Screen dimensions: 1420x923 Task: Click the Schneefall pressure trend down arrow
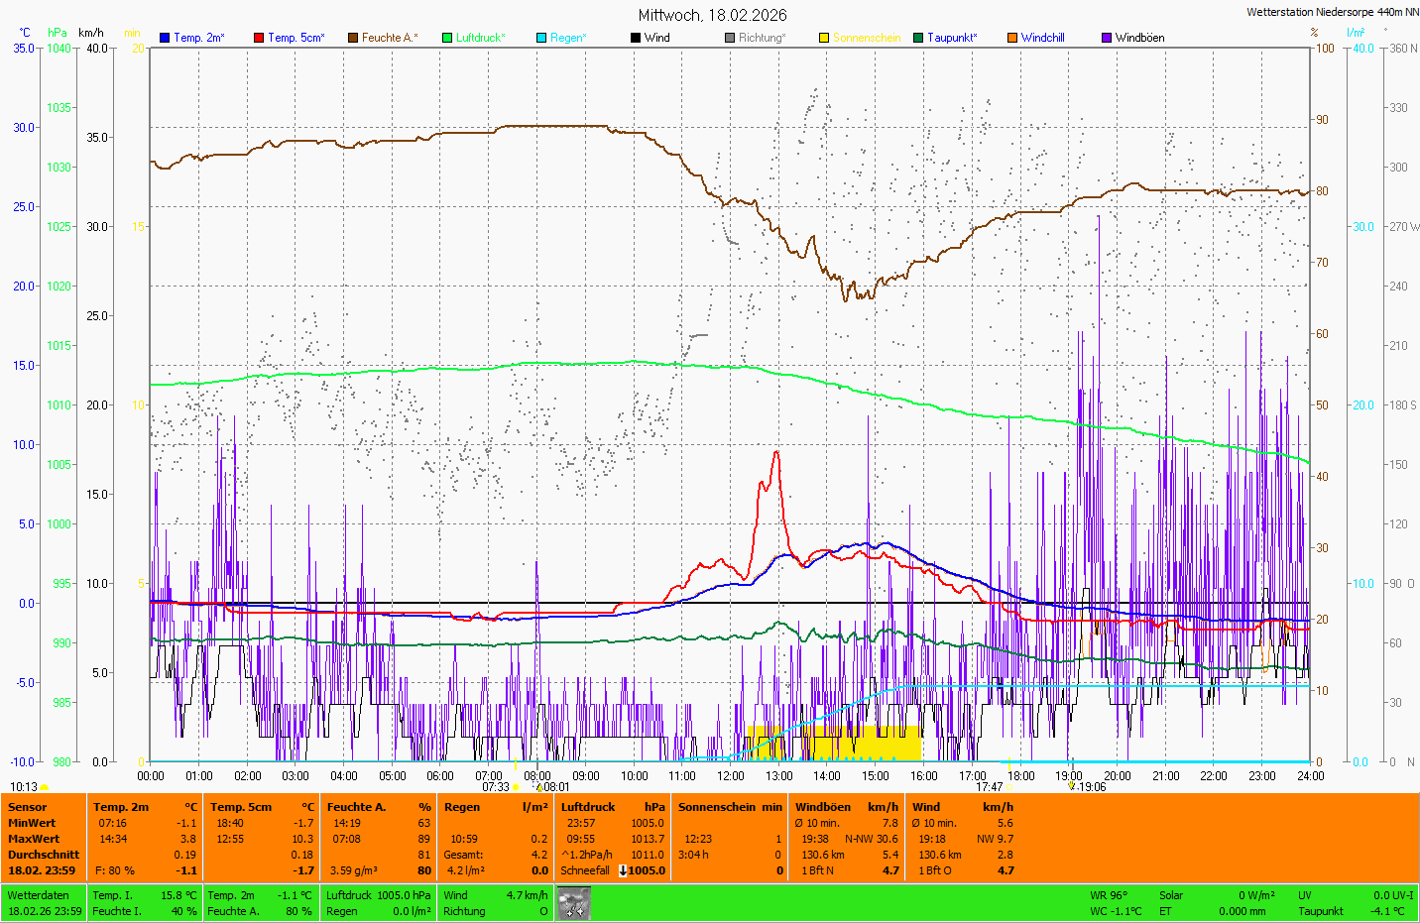pyautogui.click(x=623, y=870)
